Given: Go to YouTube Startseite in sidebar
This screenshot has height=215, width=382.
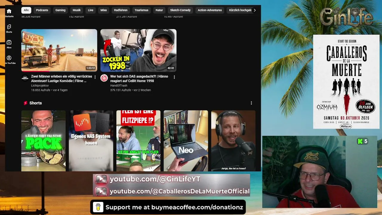Looking at the screenshot, I should coord(9,13).
